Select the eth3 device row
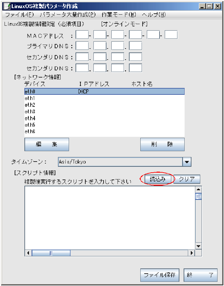The width and height of the screenshot is (224, 286). click(105, 111)
